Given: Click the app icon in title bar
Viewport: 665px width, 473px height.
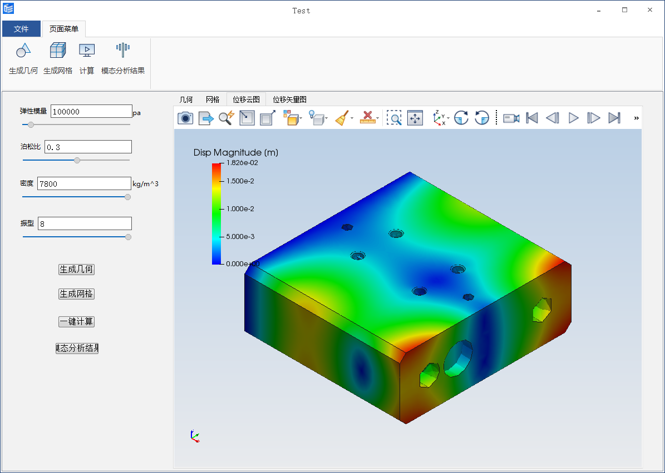Looking at the screenshot, I should pos(8,8).
